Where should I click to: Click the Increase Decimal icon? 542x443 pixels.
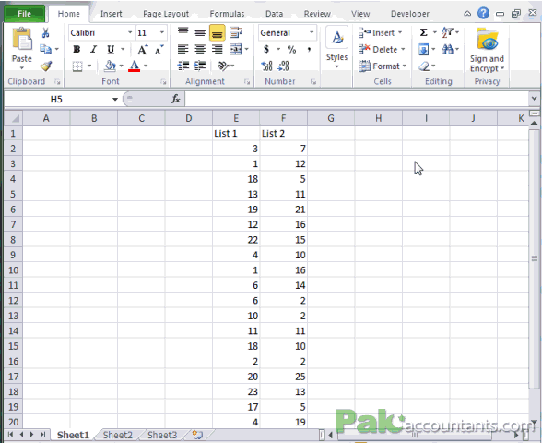(266, 66)
